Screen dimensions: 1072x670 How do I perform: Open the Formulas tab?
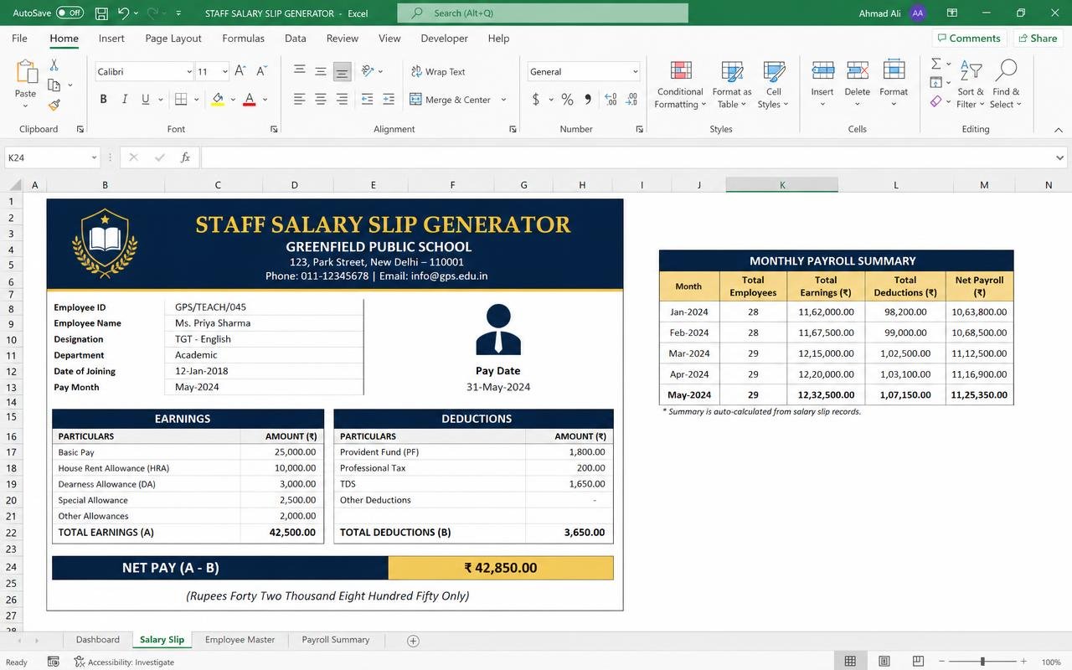click(243, 39)
